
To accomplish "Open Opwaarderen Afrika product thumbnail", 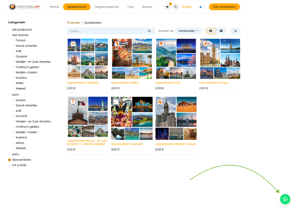I will (132, 59).
